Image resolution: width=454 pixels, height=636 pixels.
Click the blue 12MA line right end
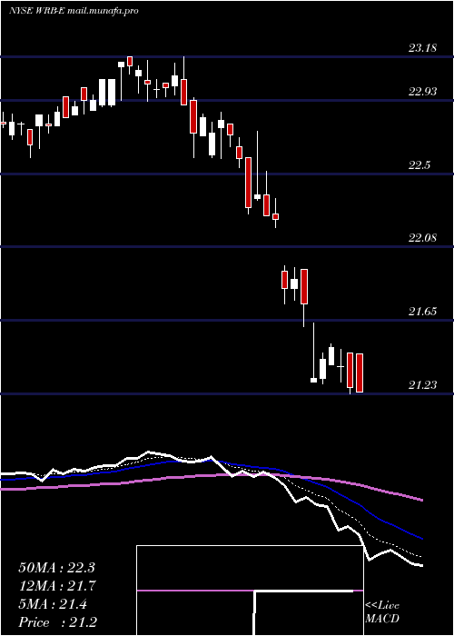[x=421, y=538]
